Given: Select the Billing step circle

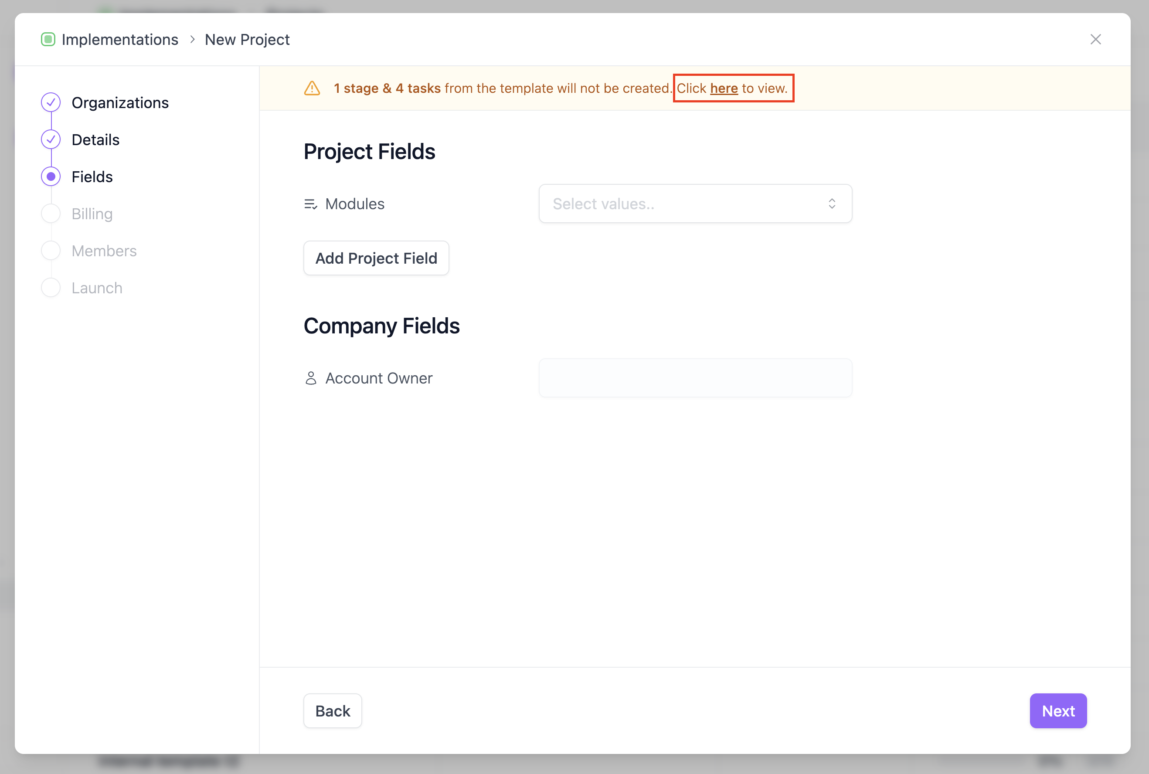Looking at the screenshot, I should (51, 214).
